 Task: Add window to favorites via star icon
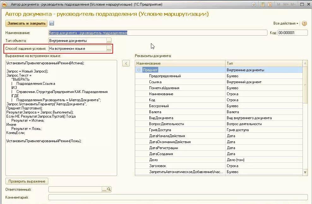click(x=254, y=4)
